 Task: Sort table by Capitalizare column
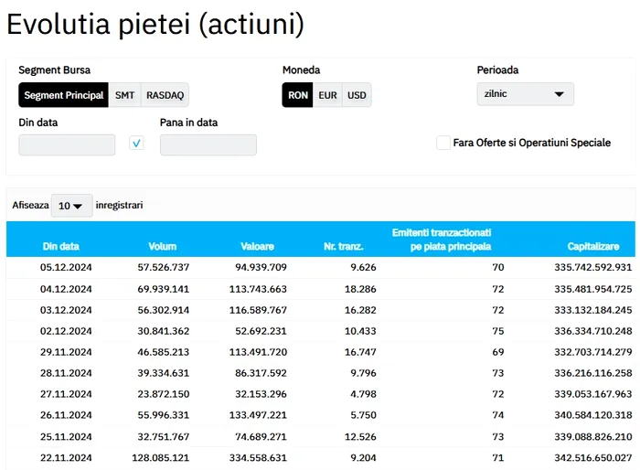tap(600, 246)
